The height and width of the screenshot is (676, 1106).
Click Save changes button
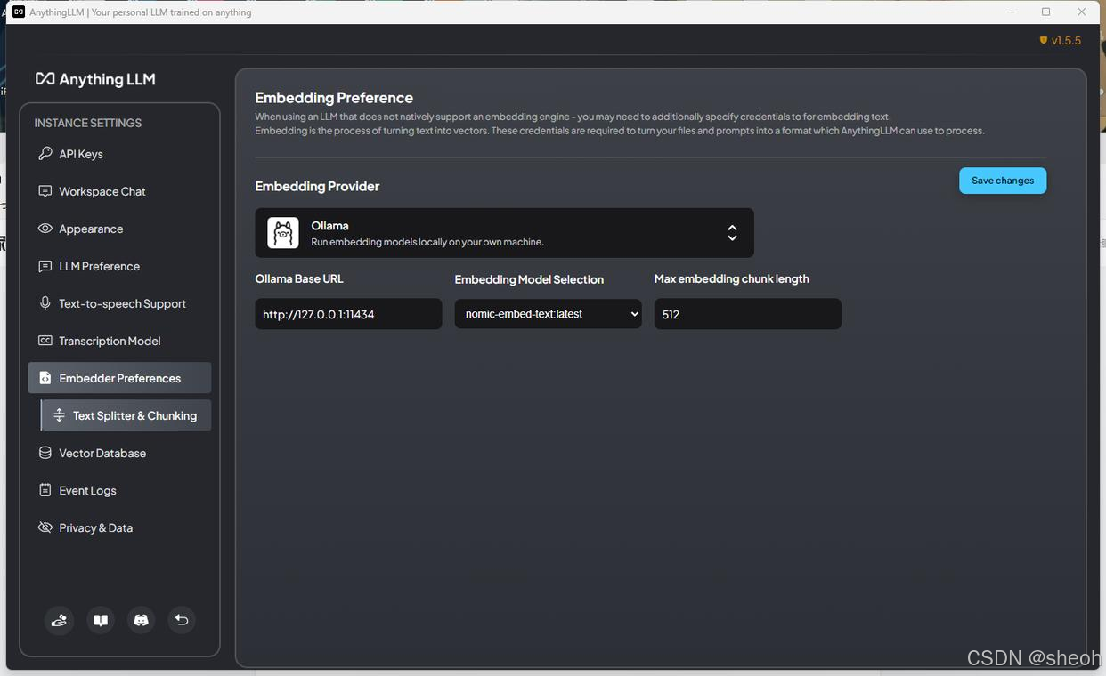click(x=1003, y=181)
